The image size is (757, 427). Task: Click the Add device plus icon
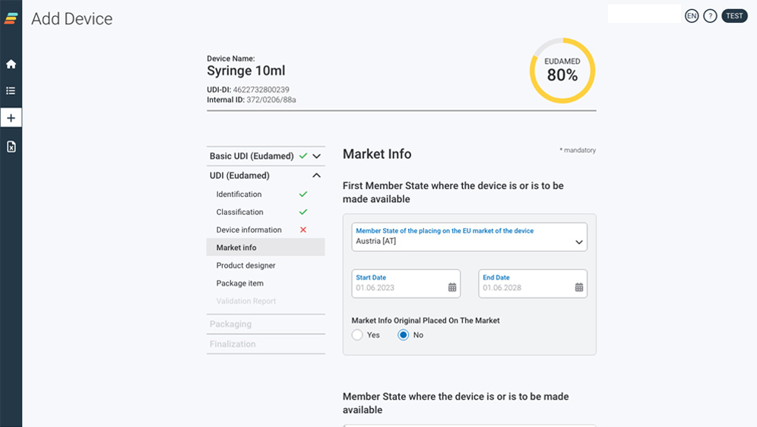11,119
